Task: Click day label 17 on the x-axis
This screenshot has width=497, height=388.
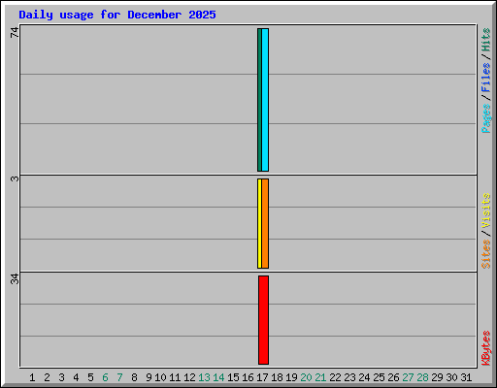Action: [x=262, y=377]
